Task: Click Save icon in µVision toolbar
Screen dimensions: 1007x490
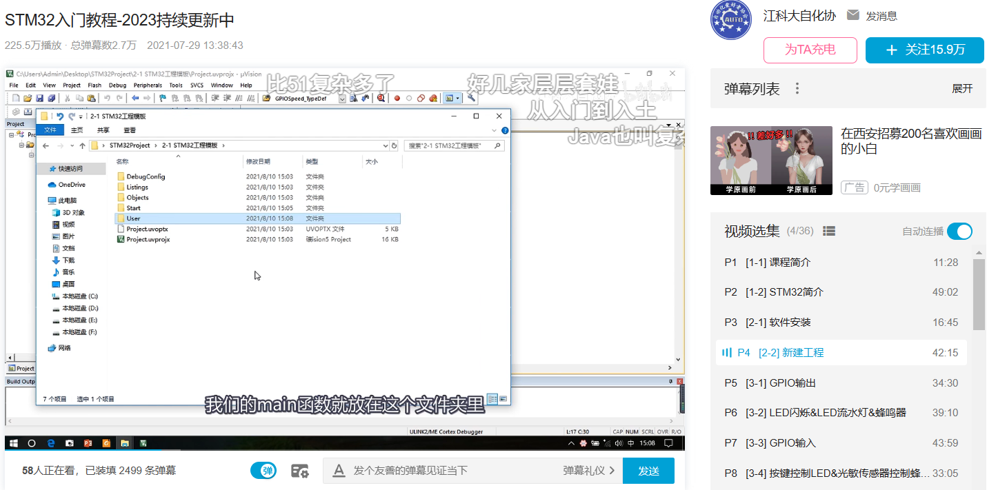Action: pos(40,98)
